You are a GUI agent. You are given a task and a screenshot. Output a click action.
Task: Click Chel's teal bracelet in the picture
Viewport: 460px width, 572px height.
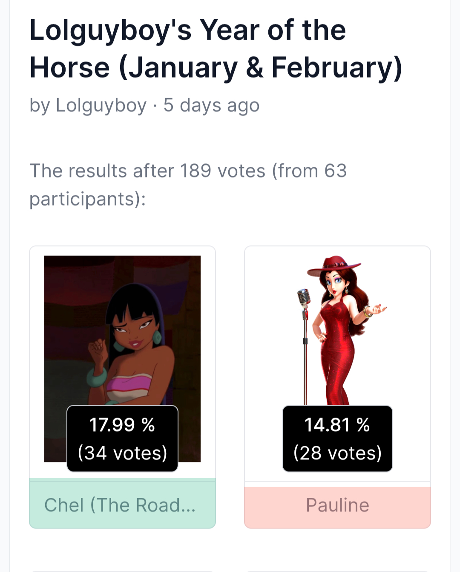[x=97, y=377]
